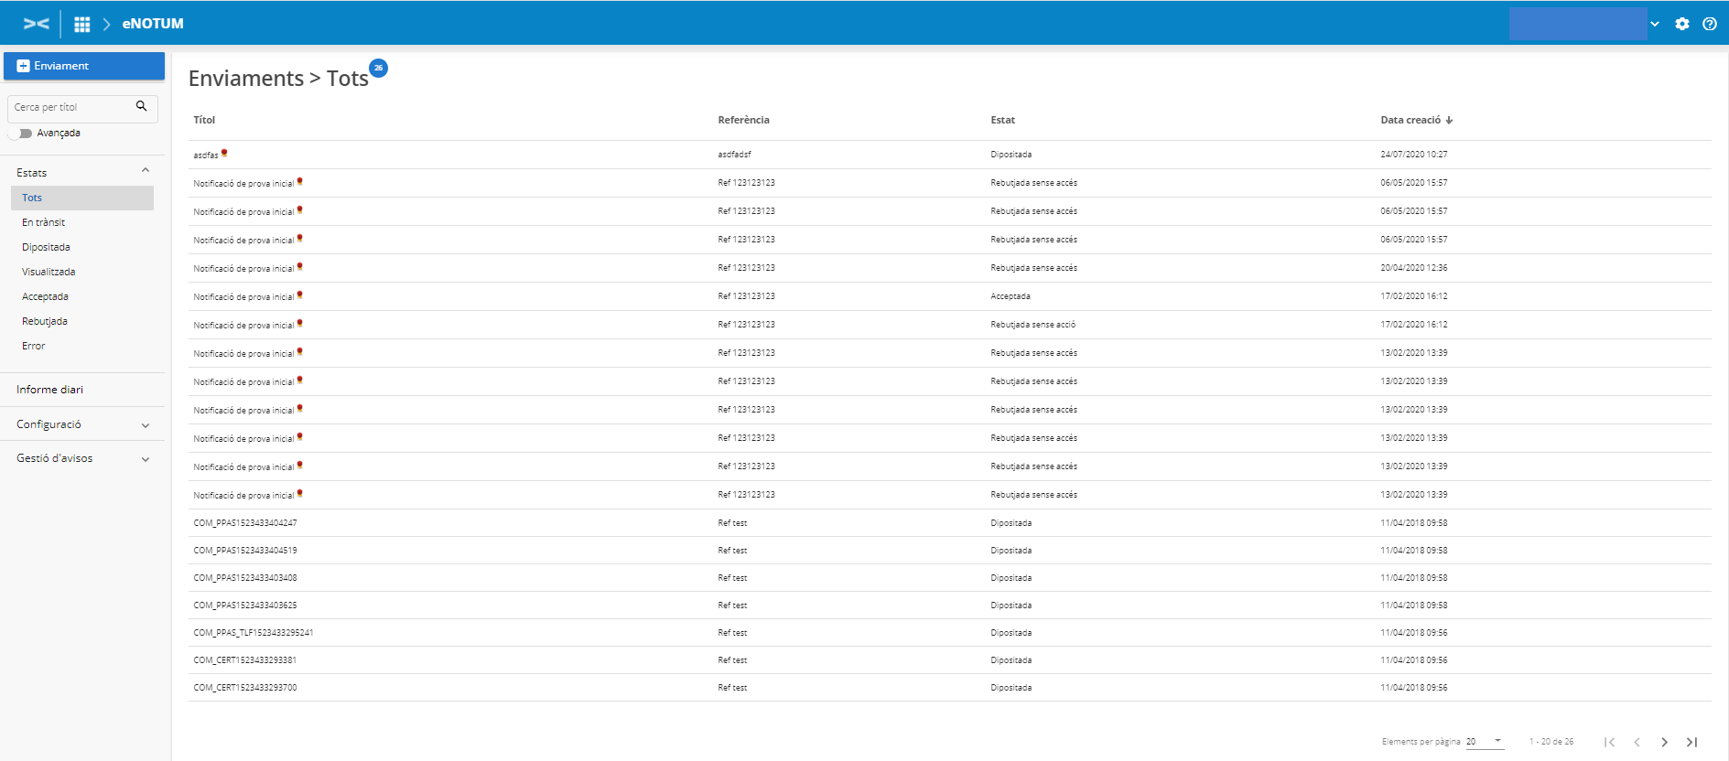The height and width of the screenshot is (761, 1729).
Task: Open the help question mark icon
Action: (x=1710, y=24)
